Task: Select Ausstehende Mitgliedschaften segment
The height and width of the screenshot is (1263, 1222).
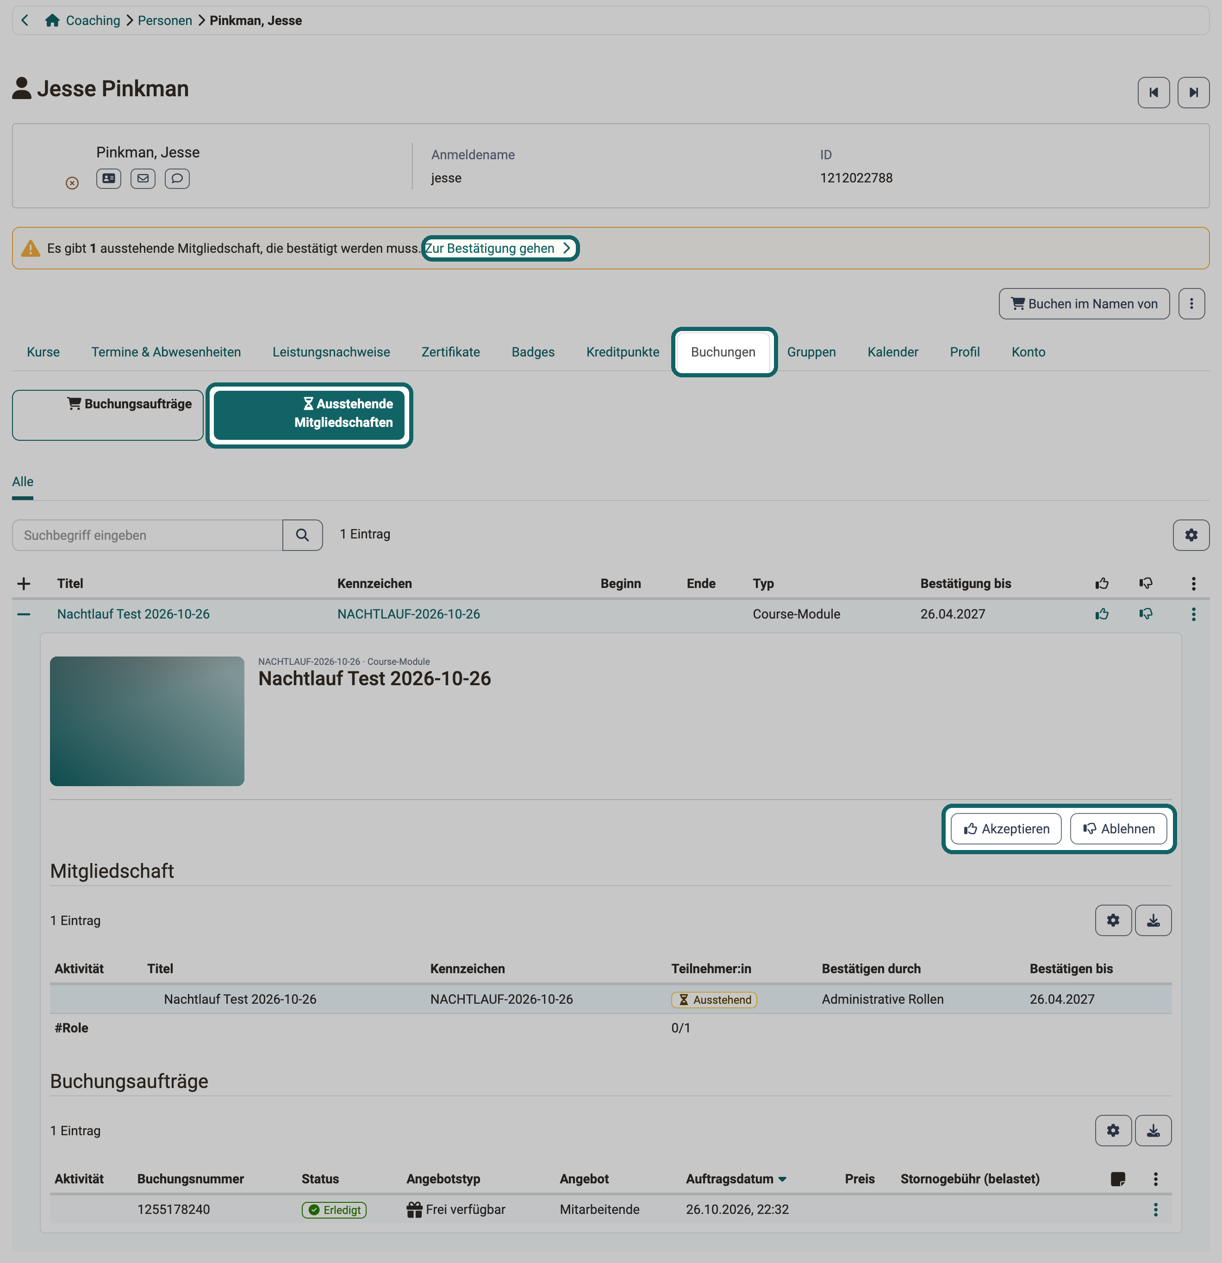Action: point(309,415)
